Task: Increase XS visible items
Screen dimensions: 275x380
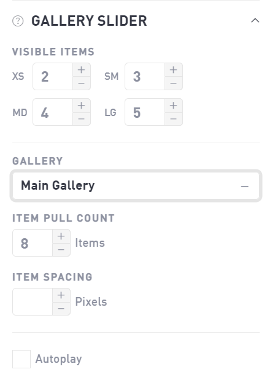Action: tap(82, 70)
